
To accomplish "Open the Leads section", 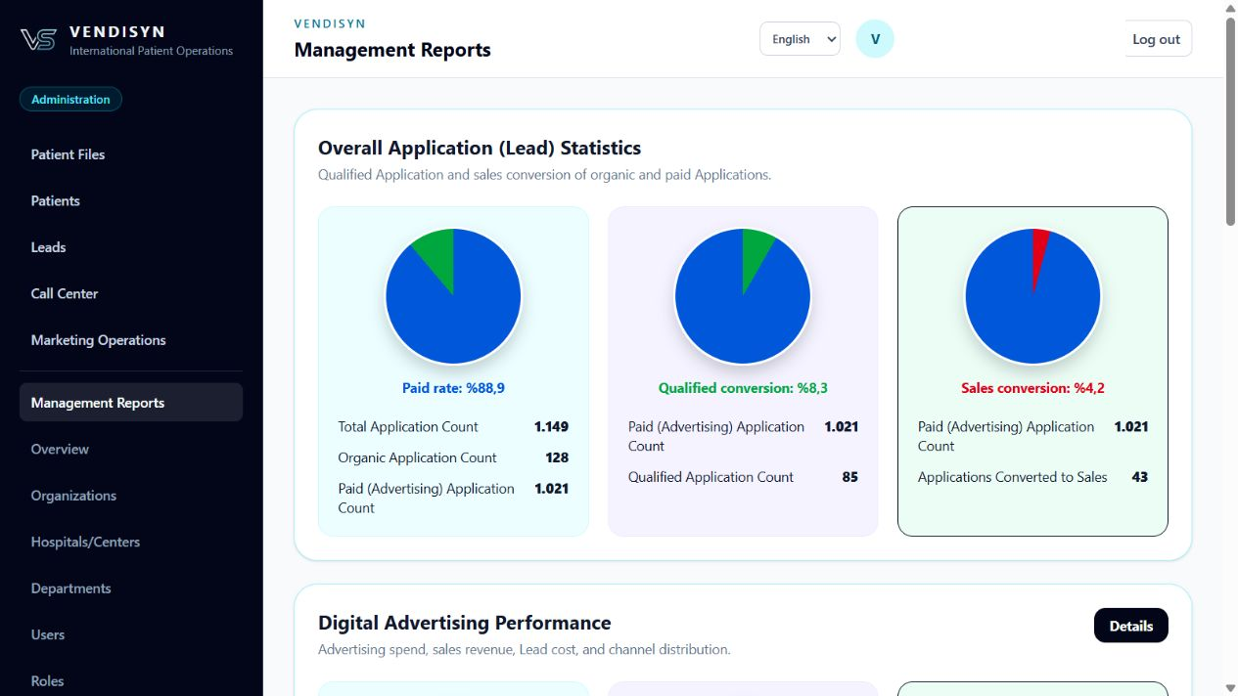I will tap(48, 247).
